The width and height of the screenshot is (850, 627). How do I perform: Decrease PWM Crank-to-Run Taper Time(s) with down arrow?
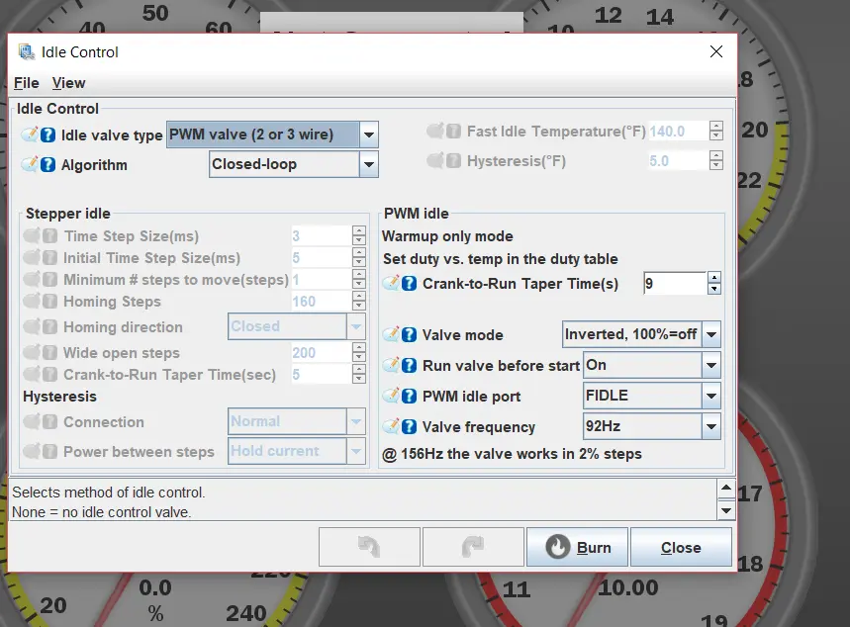click(x=713, y=289)
